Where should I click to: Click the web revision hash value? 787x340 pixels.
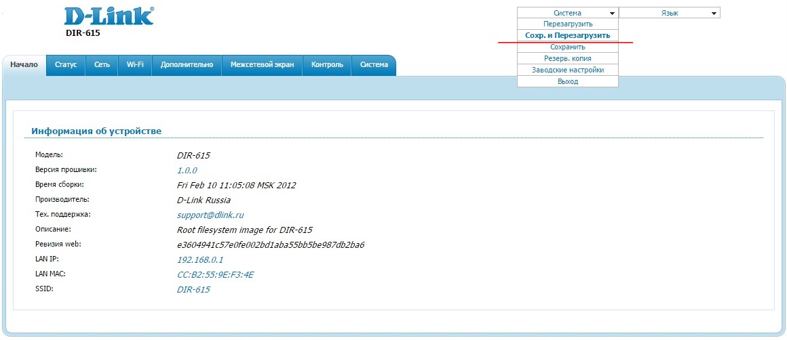click(271, 245)
